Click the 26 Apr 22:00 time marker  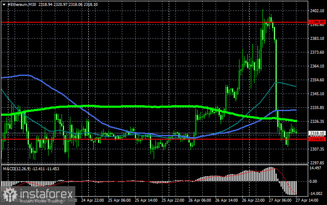[253, 200]
